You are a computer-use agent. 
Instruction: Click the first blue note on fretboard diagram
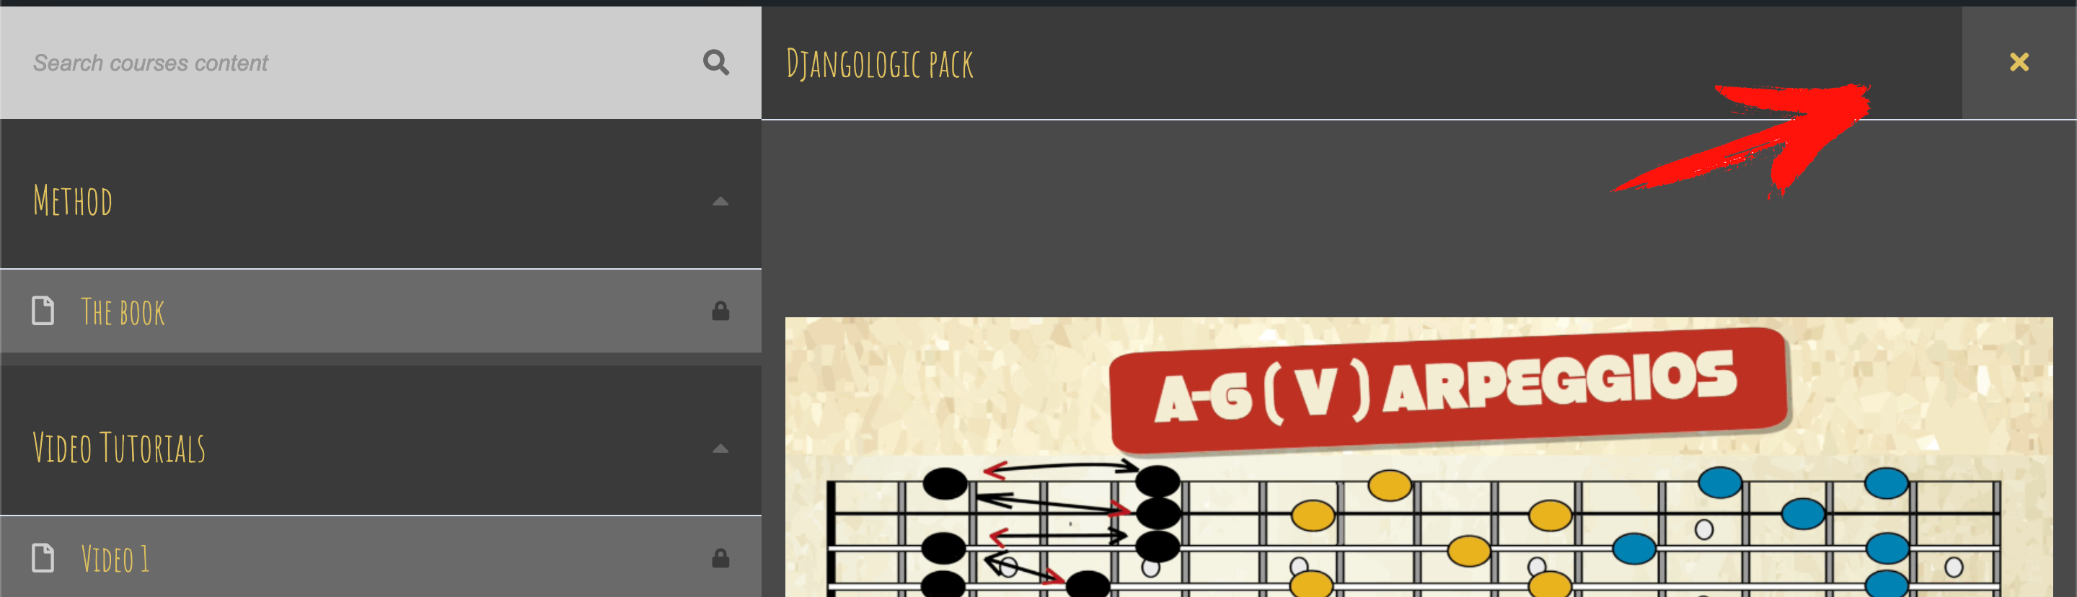[1634, 549]
